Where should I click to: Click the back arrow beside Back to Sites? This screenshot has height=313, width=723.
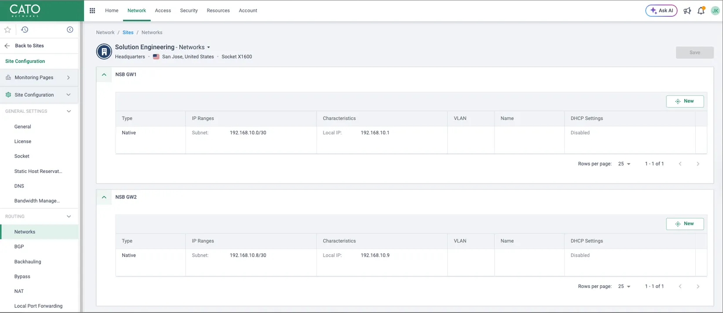click(x=7, y=46)
